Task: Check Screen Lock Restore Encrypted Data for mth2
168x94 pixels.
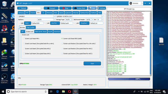Action: click(62, 49)
